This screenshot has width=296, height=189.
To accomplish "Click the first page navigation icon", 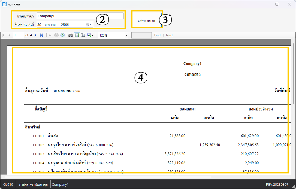I will (3, 35).
